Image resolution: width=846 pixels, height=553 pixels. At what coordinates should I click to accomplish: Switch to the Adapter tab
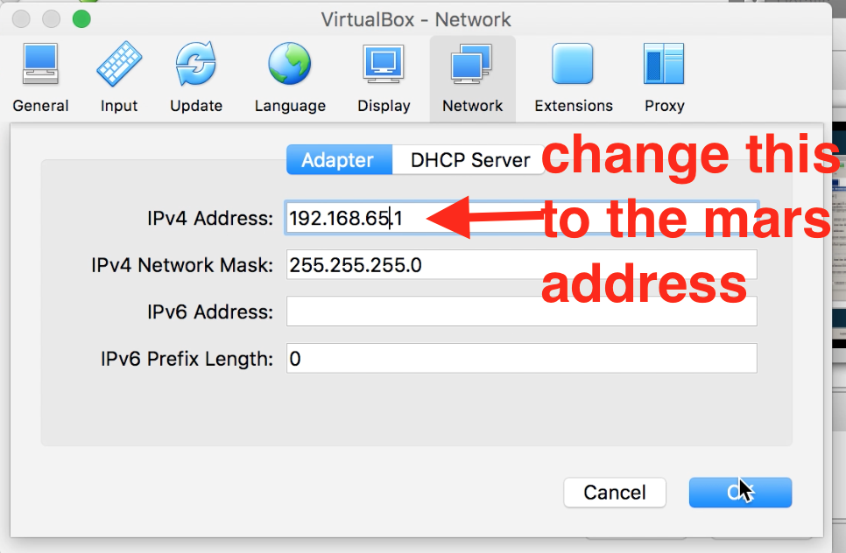(337, 160)
